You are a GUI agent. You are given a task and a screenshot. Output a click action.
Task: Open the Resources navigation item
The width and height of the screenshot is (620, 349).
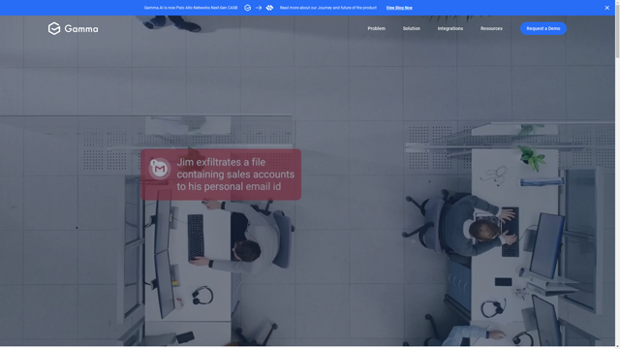click(x=491, y=28)
